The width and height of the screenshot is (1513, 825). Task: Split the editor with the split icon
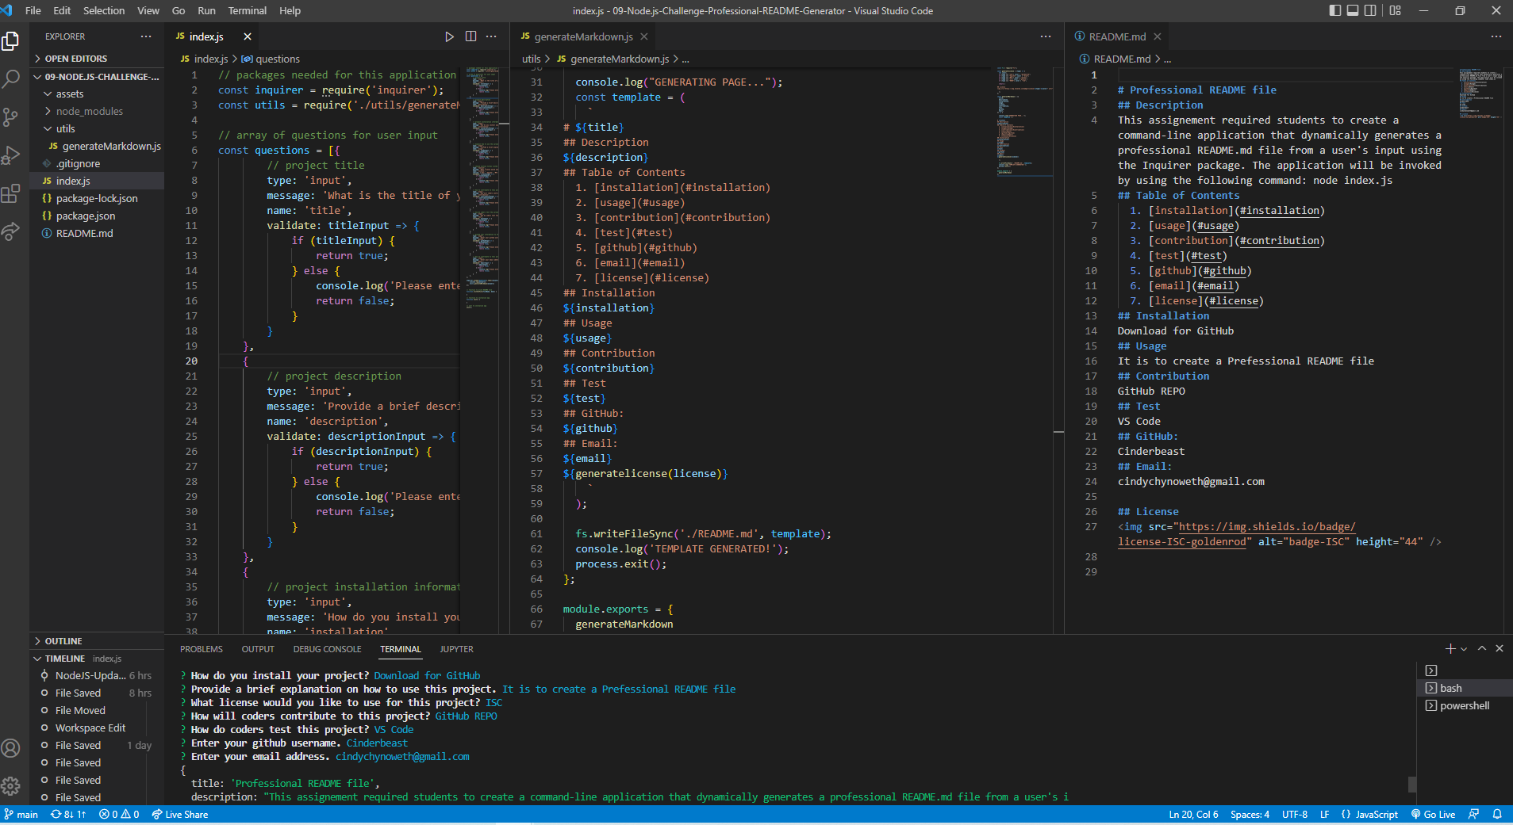[471, 36]
